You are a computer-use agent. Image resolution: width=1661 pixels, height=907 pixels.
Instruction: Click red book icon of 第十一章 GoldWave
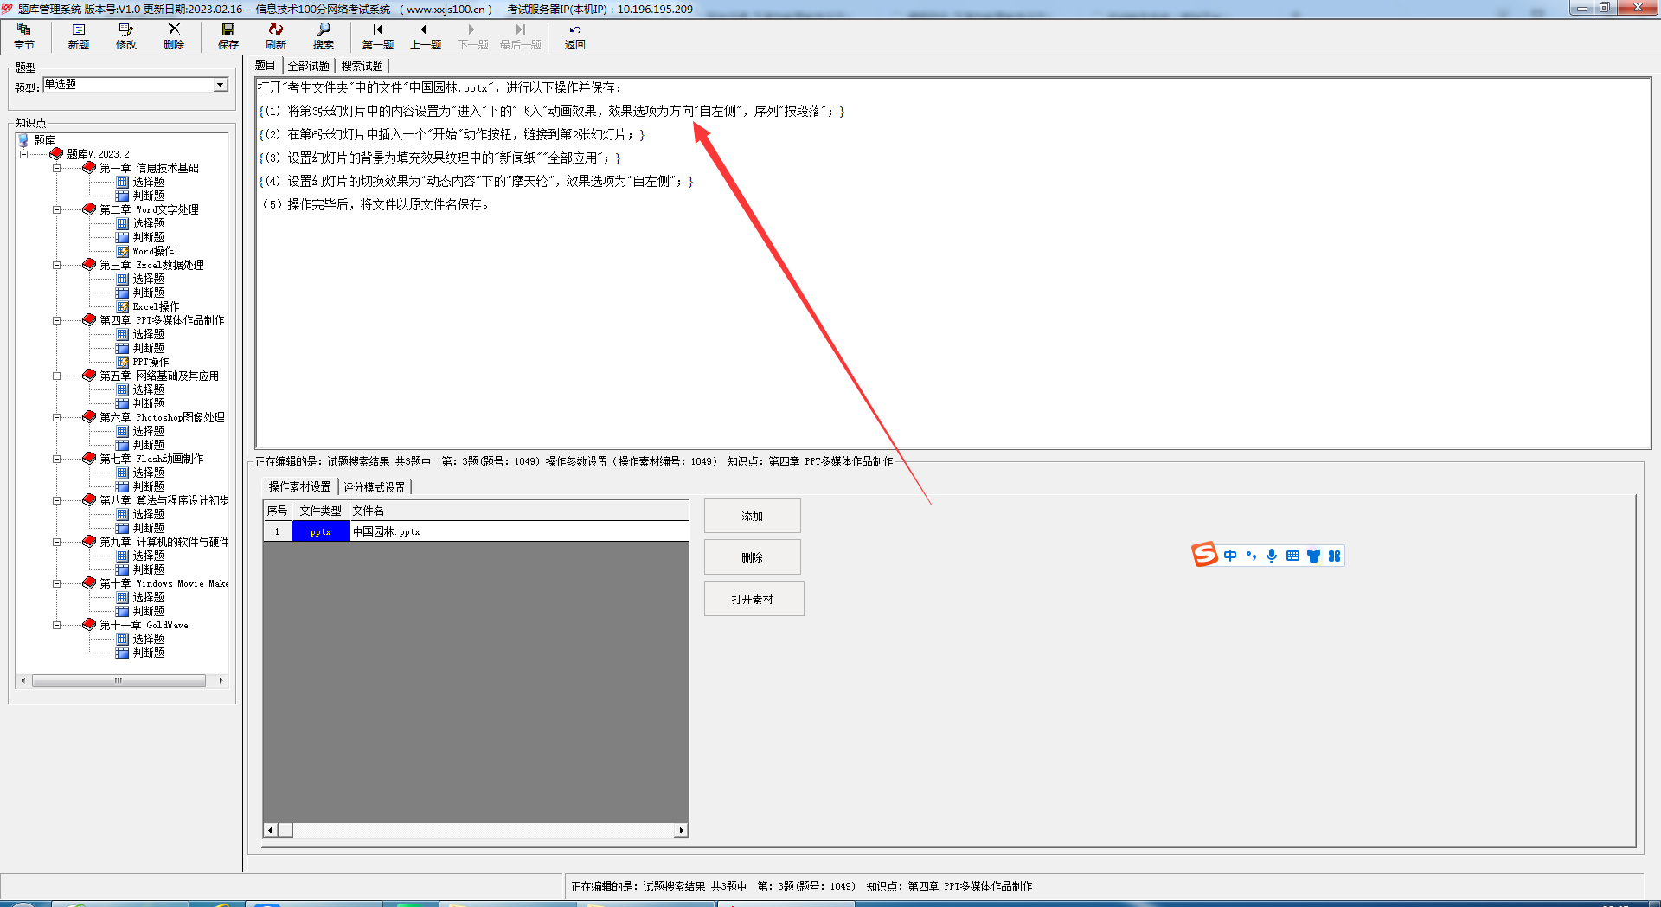tap(89, 625)
